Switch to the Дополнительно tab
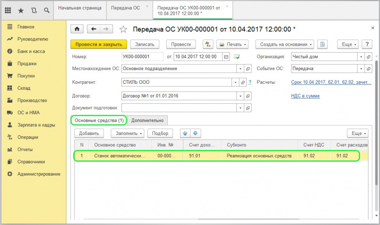Screen dimensions: 380x225 tap(147, 120)
